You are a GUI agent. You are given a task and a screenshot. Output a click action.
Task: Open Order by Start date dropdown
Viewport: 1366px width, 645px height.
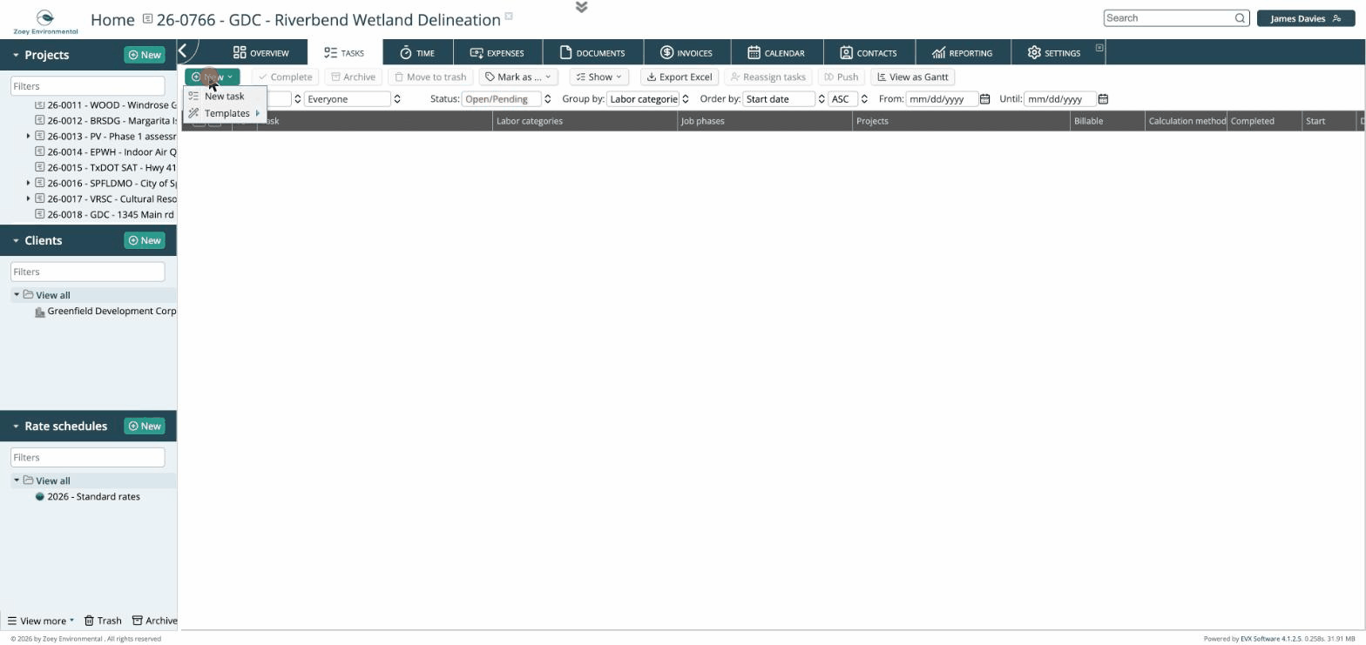pos(784,99)
